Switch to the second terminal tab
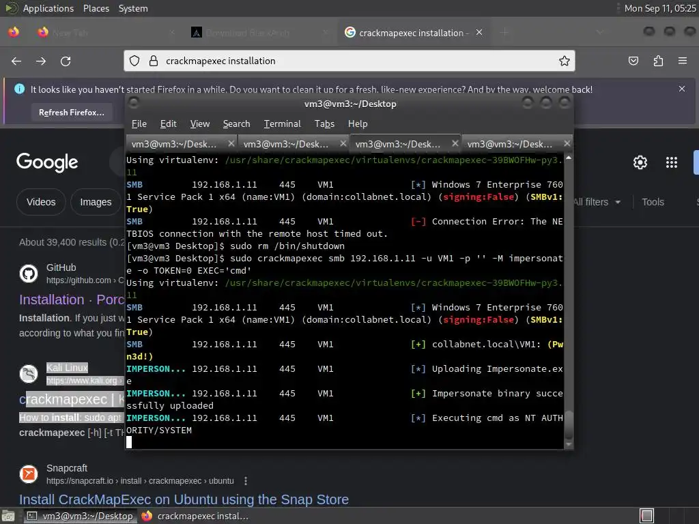Viewport: 699px width, 524px height. (x=286, y=144)
